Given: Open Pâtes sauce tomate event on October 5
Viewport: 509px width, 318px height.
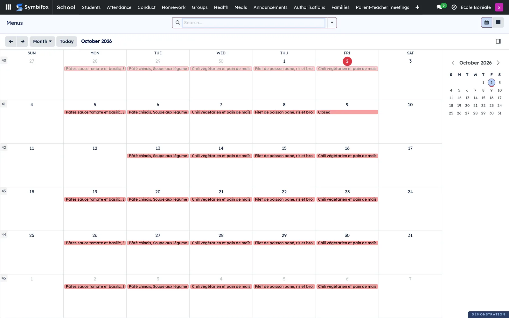Looking at the screenshot, I should (x=95, y=112).
